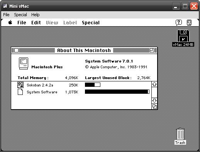Close the Mini vMac window

[x=194, y=6]
